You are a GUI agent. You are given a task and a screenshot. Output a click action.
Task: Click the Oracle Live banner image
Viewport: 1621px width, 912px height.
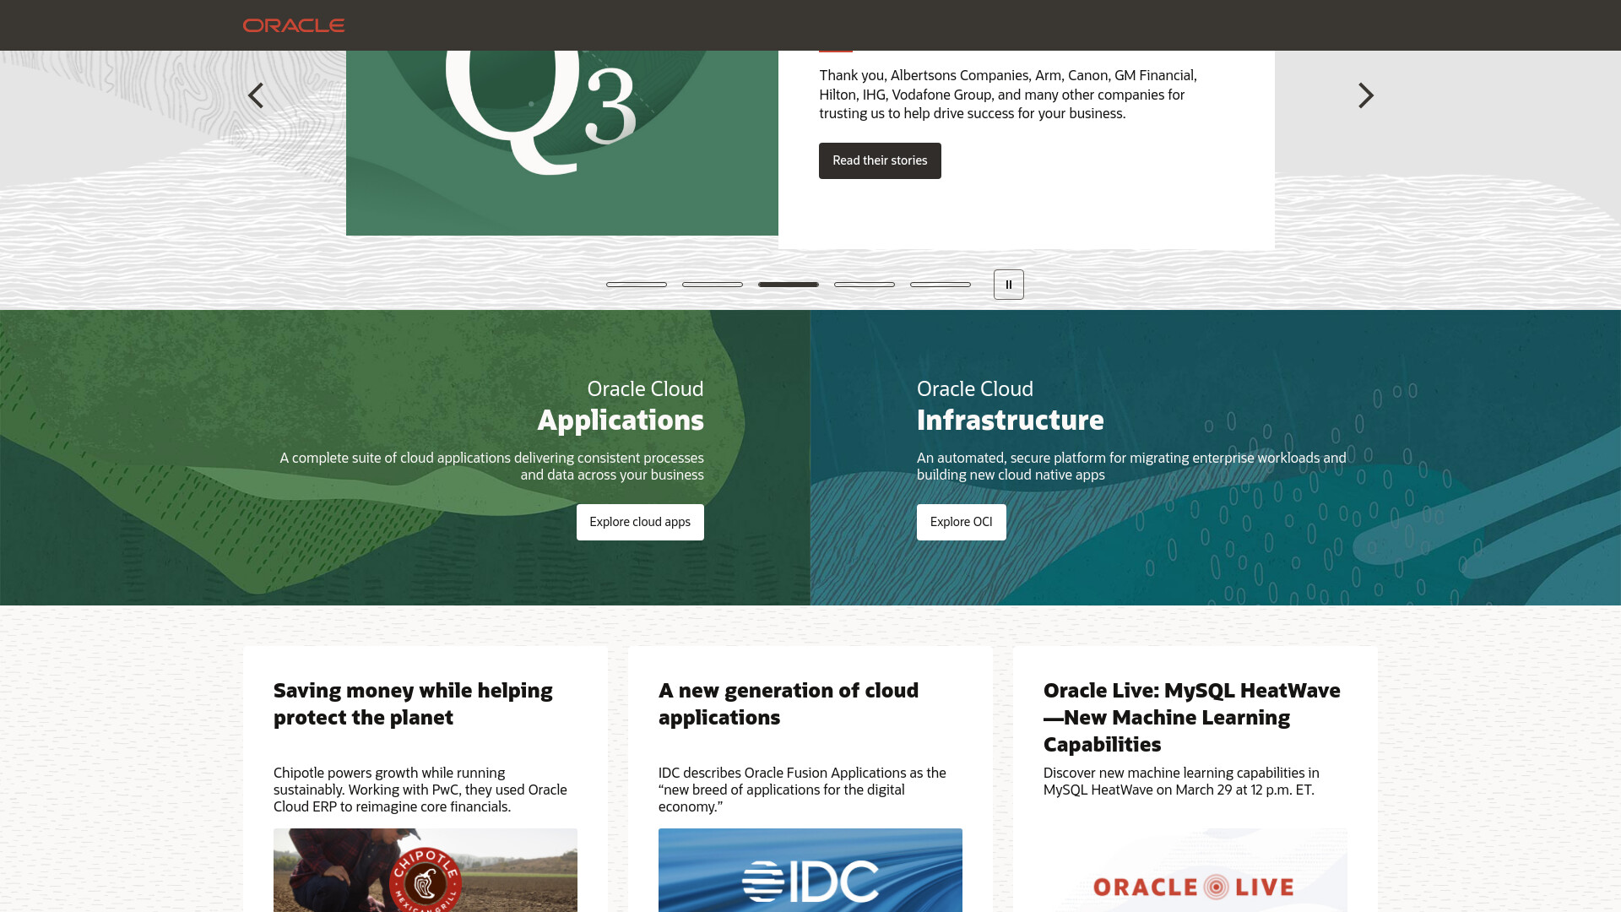pos(1195,870)
